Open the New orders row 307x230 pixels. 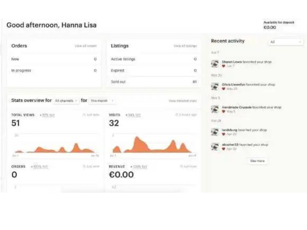pyautogui.click(x=54, y=59)
